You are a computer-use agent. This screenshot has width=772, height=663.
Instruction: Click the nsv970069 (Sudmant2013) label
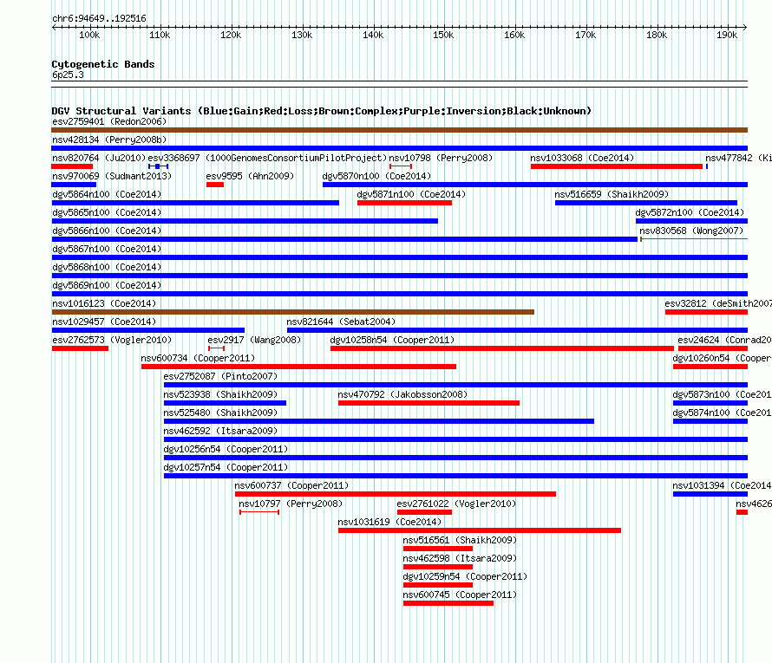[x=112, y=176]
